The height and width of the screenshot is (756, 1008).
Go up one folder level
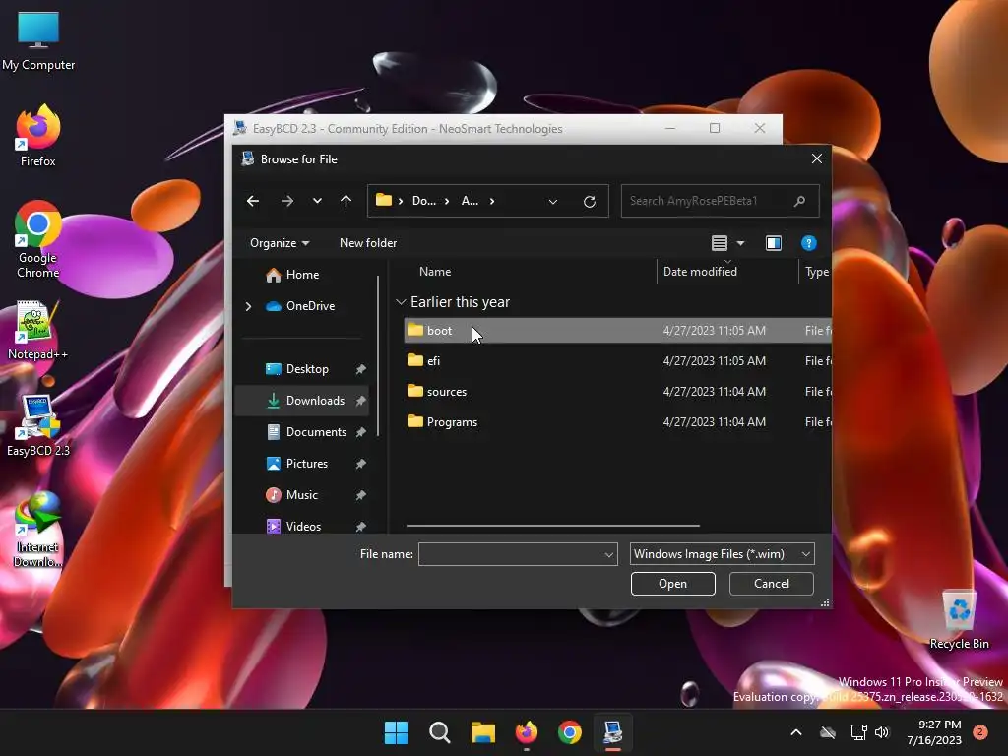tap(346, 201)
